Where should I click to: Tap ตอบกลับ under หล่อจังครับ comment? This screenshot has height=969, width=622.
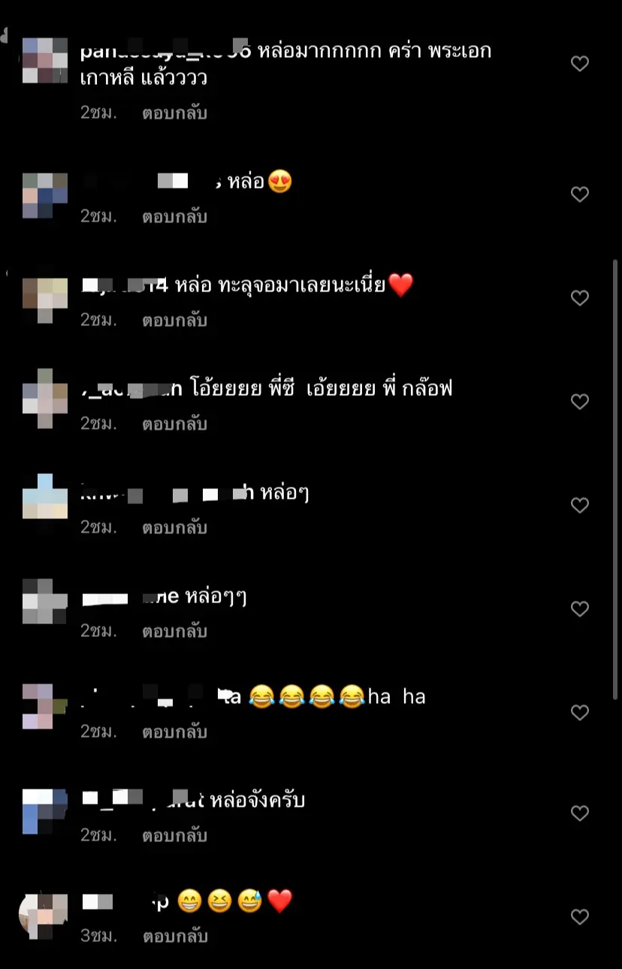coord(174,836)
